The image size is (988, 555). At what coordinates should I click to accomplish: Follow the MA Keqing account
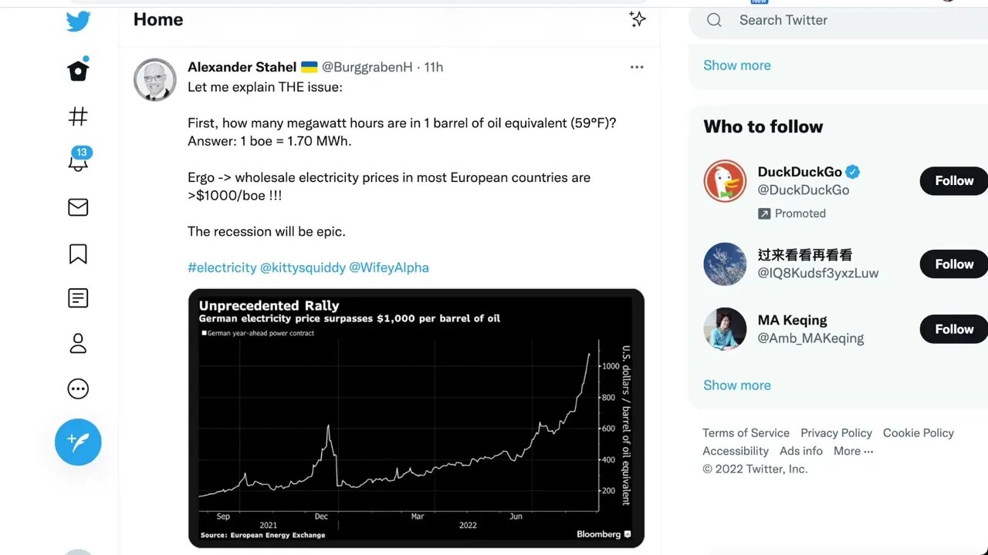(954, 329)
